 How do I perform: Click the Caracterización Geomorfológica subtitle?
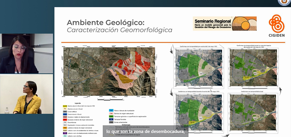pos(119,30)
